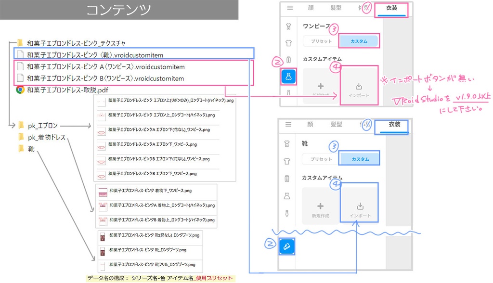Select 着物下_ワンピース.png thumbnail
The width and height of the screenshot is (493, 283).
tap(103, 192)
